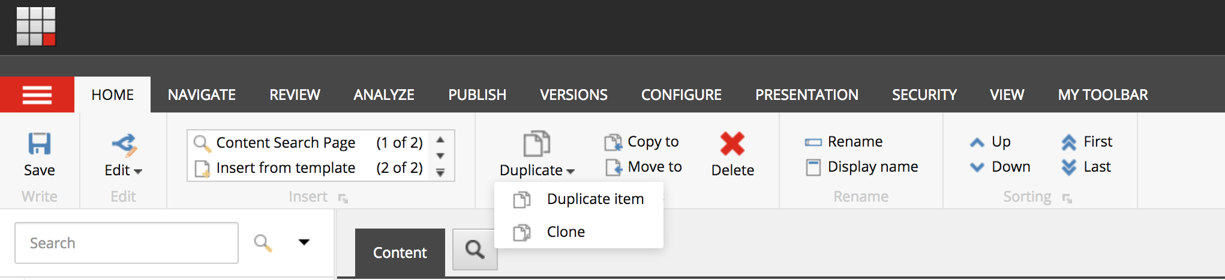Open the red hamburger menu
The width and height of the screenshot is (1225, 280).
[x=37, y=95]
